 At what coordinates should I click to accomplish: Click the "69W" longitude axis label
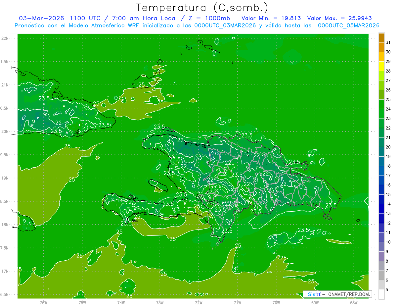pyautogui.click(x=315, y=302)
